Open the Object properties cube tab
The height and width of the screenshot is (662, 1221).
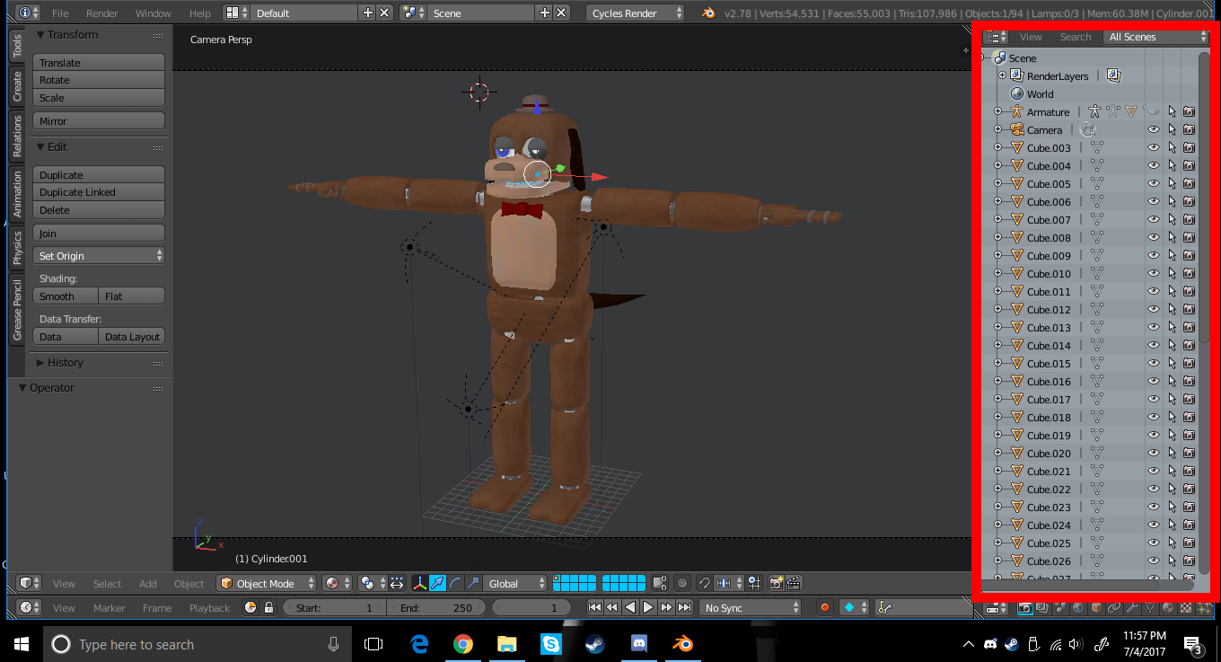[1096, 608]
